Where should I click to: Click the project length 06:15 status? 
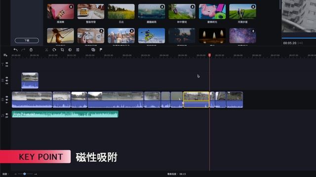(x=177, y=174)
